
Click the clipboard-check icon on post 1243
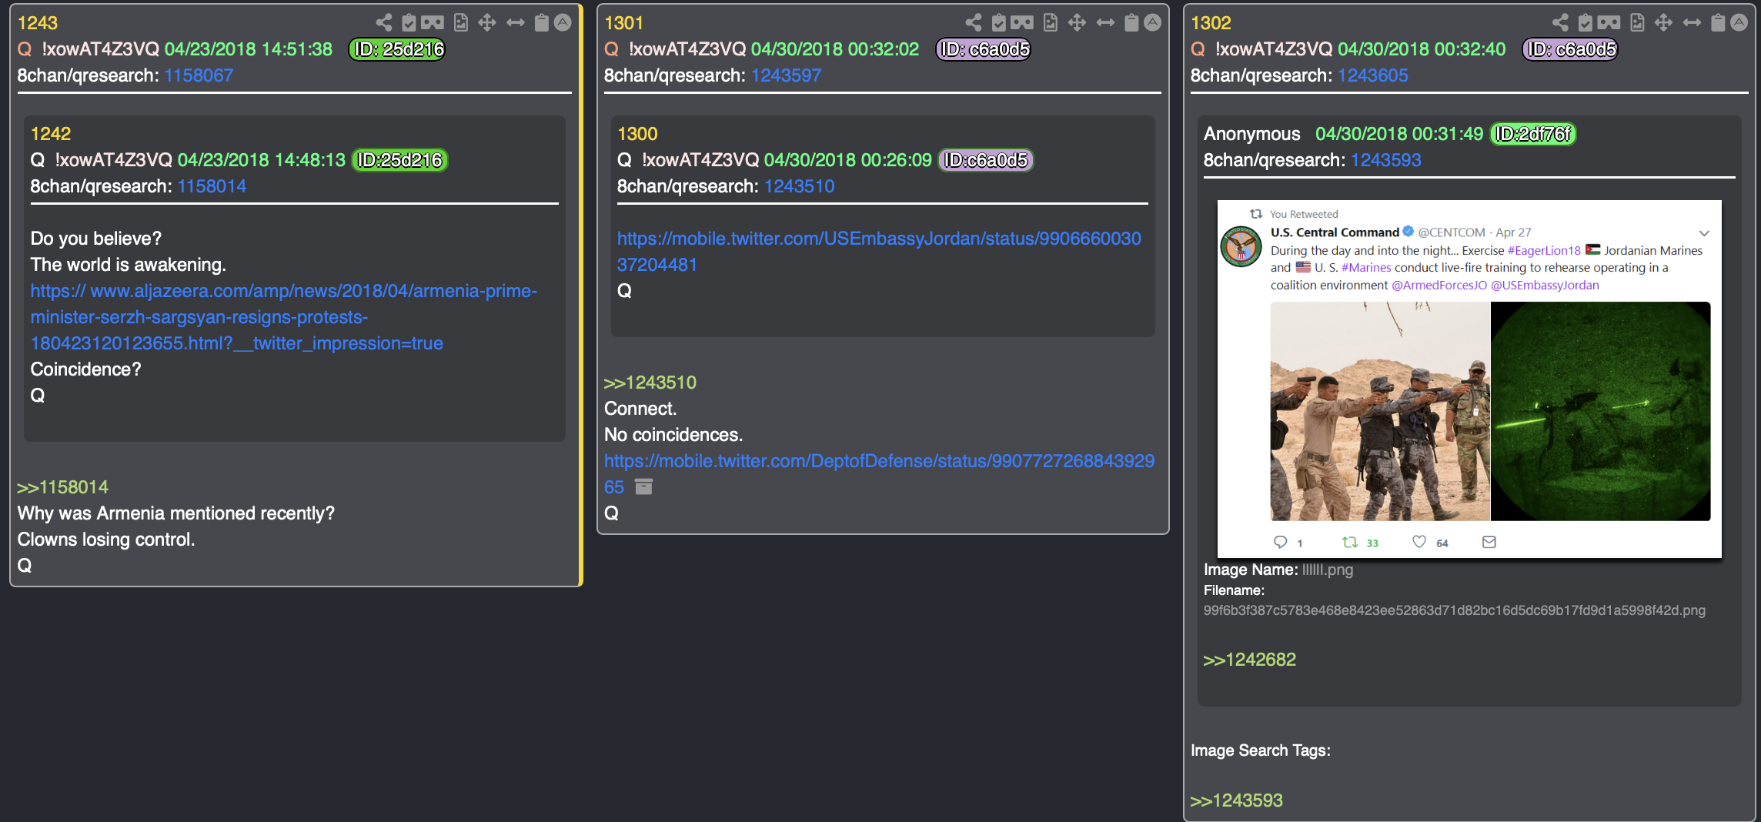coord(409,23)
